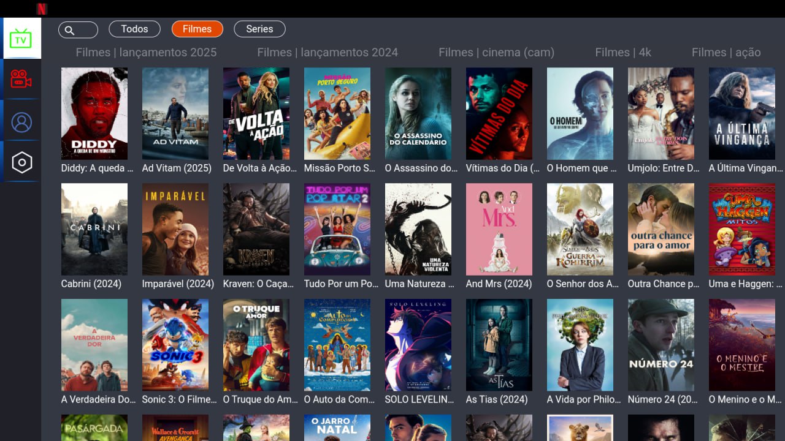Click the 'SOLO LEVELIN...' title text
This screenshot has width=785, height=441.
[x=419, y=399]
